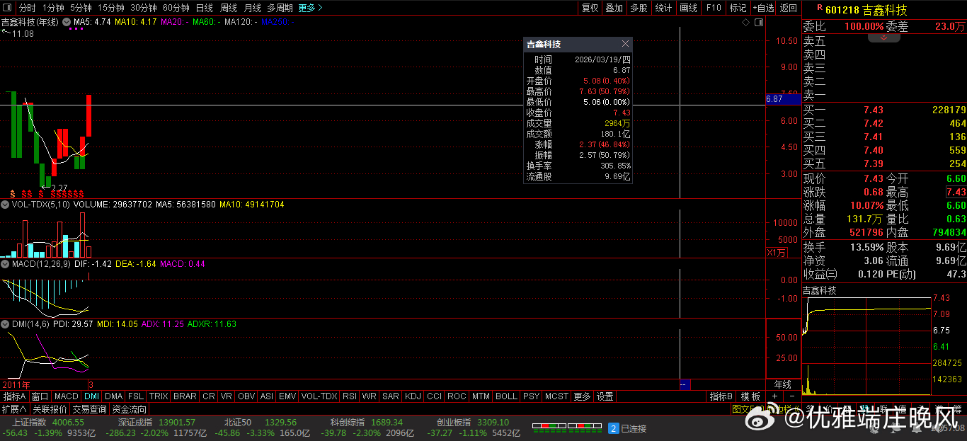Switch to 15分钟 period
967x441 pixels.
(x=110, y=8)
